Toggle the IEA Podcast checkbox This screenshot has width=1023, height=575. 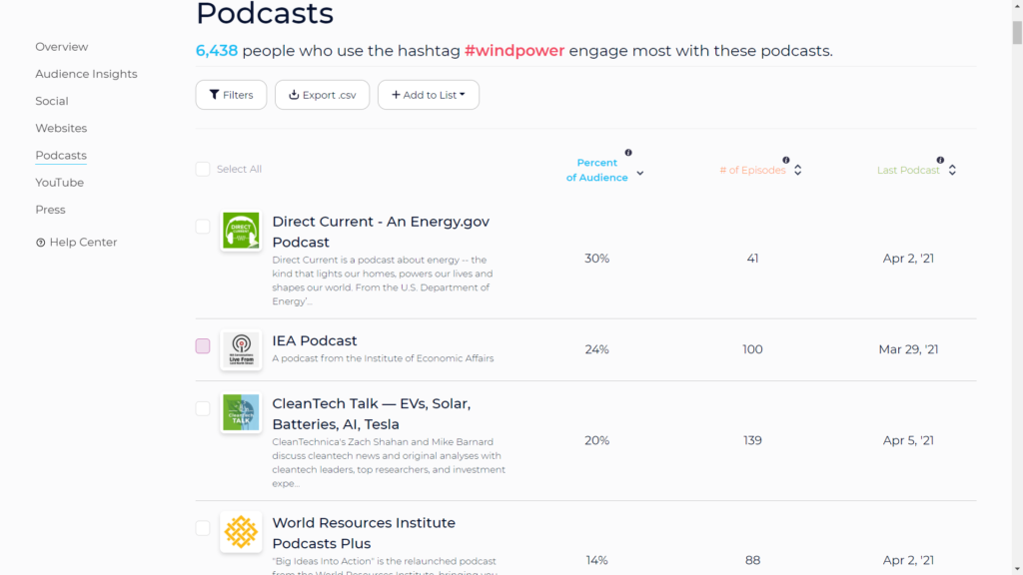[203, 345]
